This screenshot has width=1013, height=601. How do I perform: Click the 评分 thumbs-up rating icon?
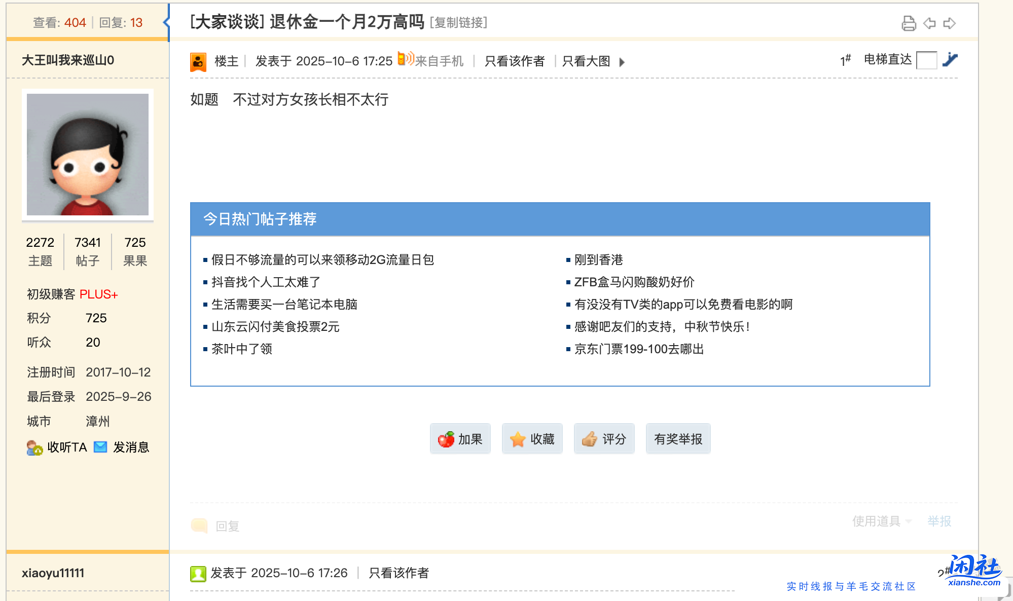589,439
